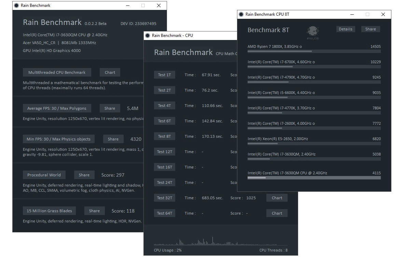Start Test 64T

coord(165,213)
